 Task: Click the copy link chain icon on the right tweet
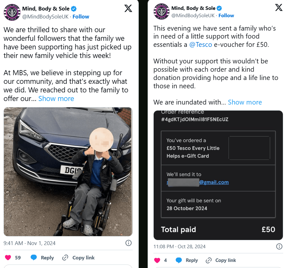coord(208,260)
